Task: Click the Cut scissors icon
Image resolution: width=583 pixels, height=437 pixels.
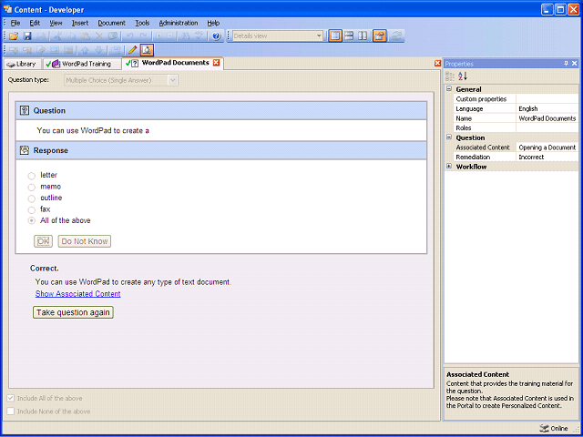Action: 57,36
